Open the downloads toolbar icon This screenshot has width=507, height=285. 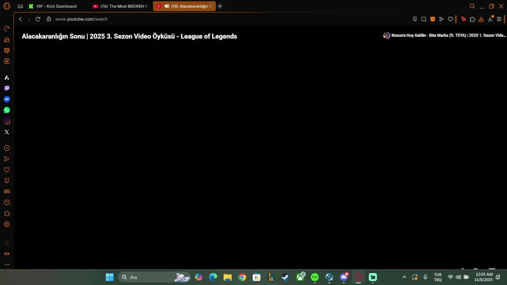(x=490, y=19)
